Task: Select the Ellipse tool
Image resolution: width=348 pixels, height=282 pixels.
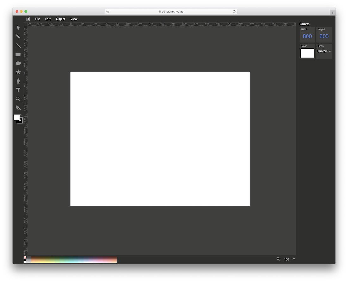Action: [x=18, y=63]
